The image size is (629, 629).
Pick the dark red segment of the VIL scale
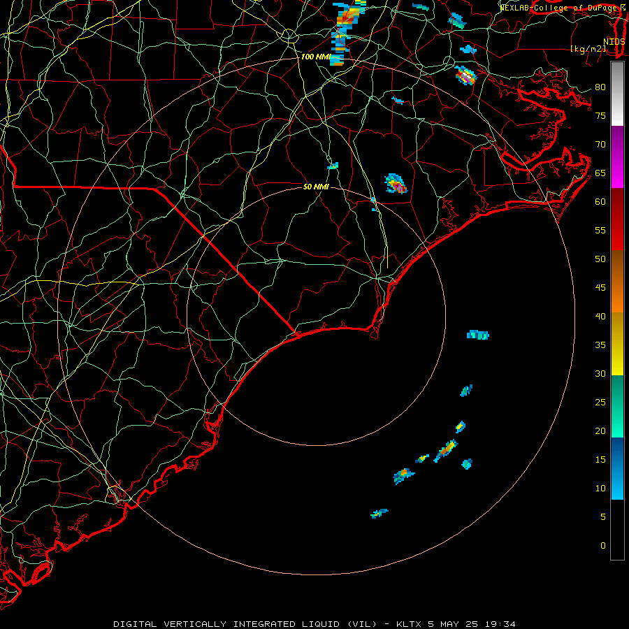[x=617, y=219]
